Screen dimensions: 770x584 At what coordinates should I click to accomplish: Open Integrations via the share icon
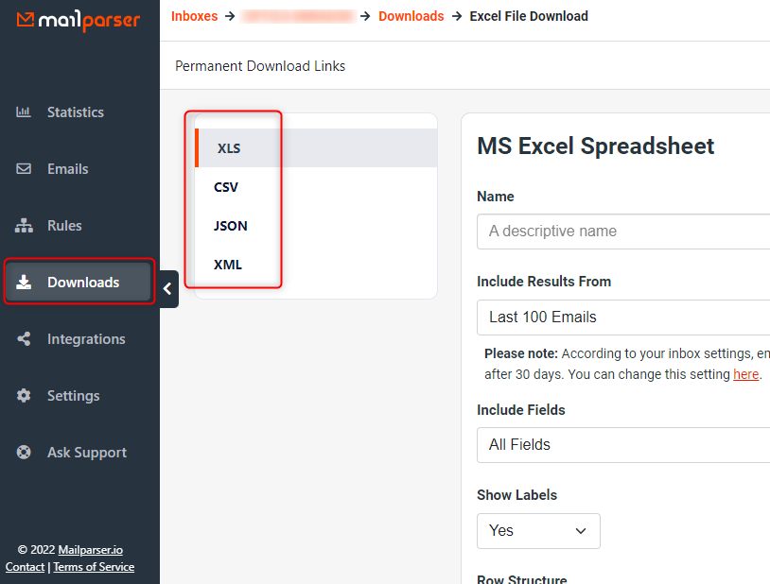pos(23,338)
